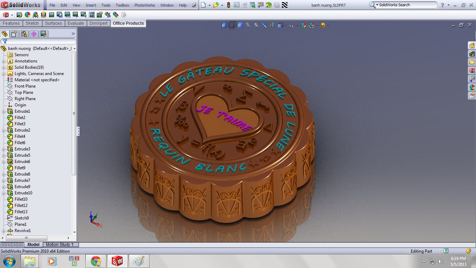Viewport: 476px width, 268px height.
Task: Click the Edit Appearance color ball in PhotoWorks toolbar
Action: click(x=28, y=15)
